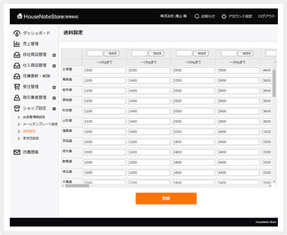Open メールテンプレート設定 submenu item

click(40, 124)
